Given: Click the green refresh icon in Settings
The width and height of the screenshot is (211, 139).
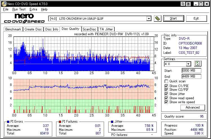Looking at the screenshot, I should click(197, 64).
